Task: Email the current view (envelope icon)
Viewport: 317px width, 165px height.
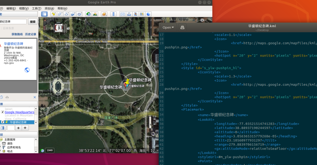Action: point(122,14)
